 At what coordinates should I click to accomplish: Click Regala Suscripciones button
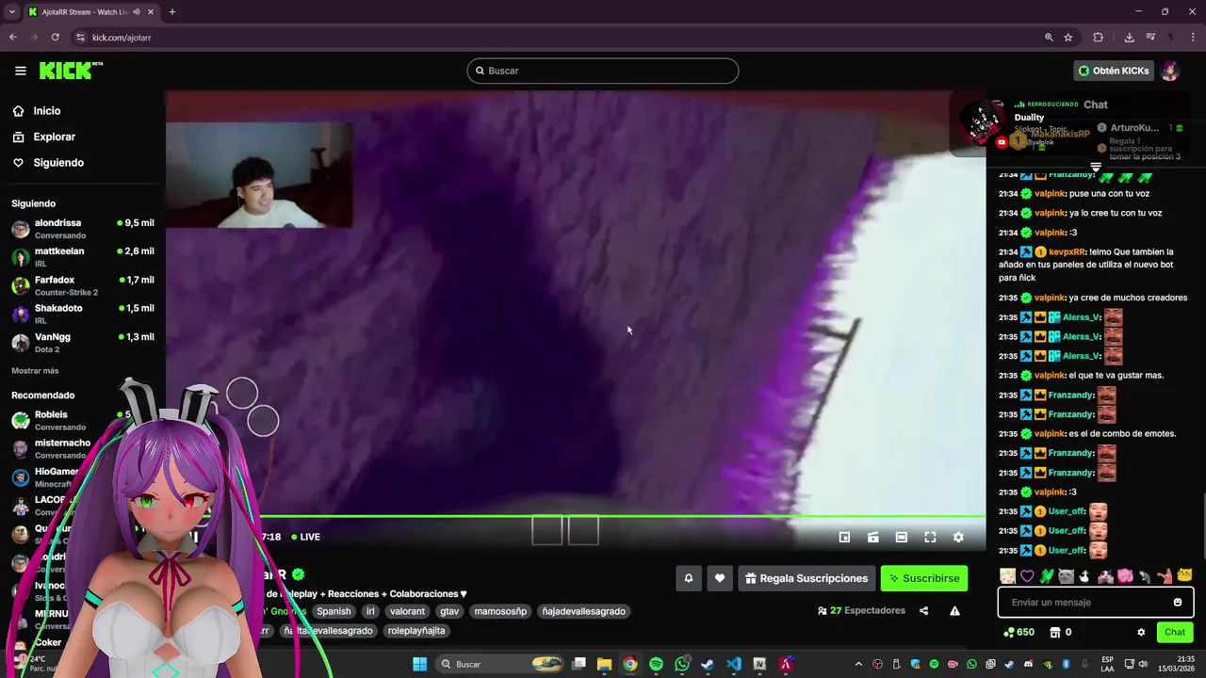point(806,578)
